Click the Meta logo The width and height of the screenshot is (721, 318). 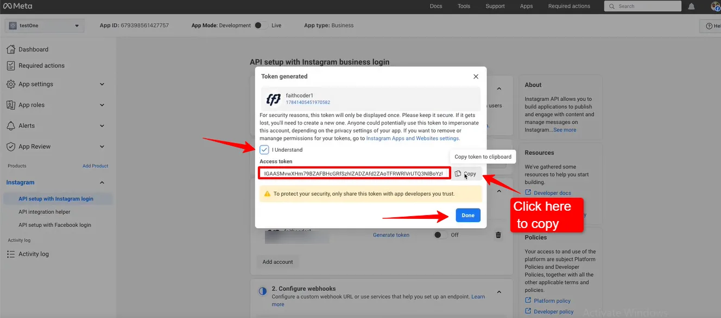17,7
